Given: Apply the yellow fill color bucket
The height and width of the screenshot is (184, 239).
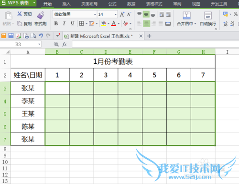Looking at the screenshot, I should point(104,23).
